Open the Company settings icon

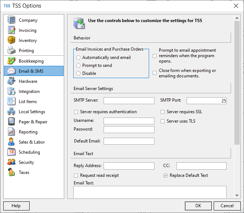[x=11, y=20]
